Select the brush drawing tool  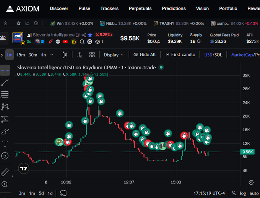tap(5, 131)
